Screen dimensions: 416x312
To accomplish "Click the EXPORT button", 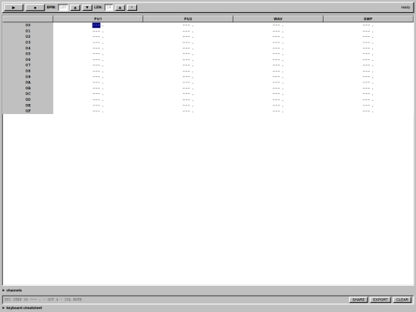I will 381,300.
